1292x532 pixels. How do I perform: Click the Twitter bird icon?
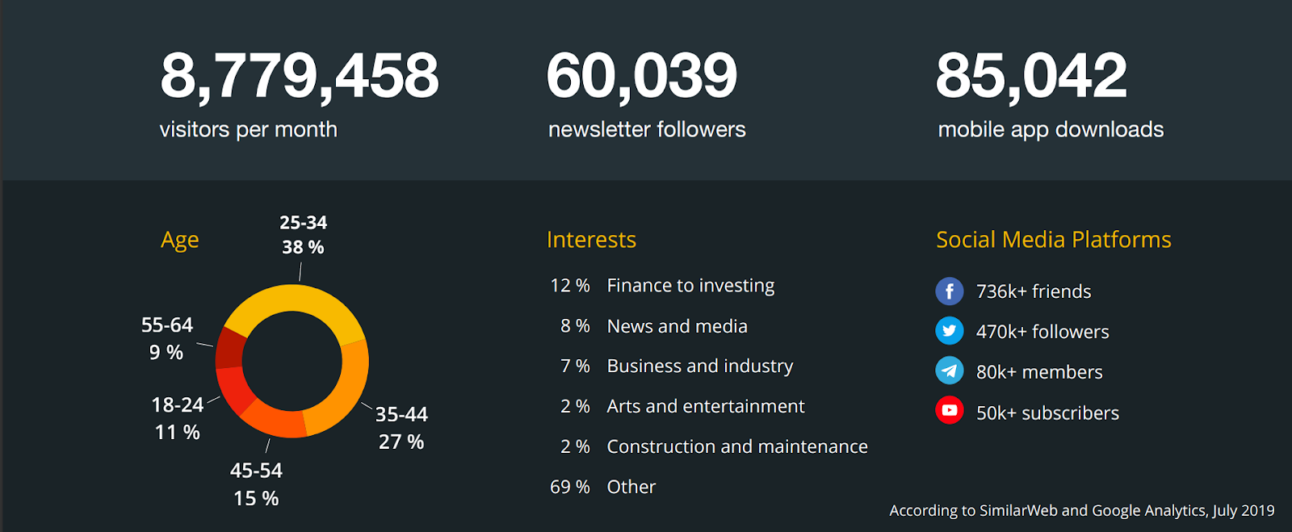950,331
